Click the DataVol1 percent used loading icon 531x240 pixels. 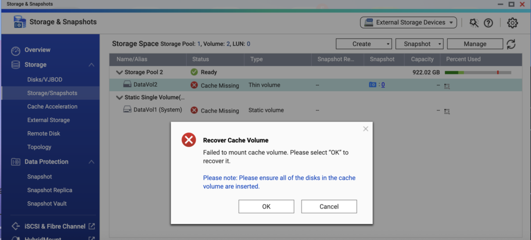(447, 111)
